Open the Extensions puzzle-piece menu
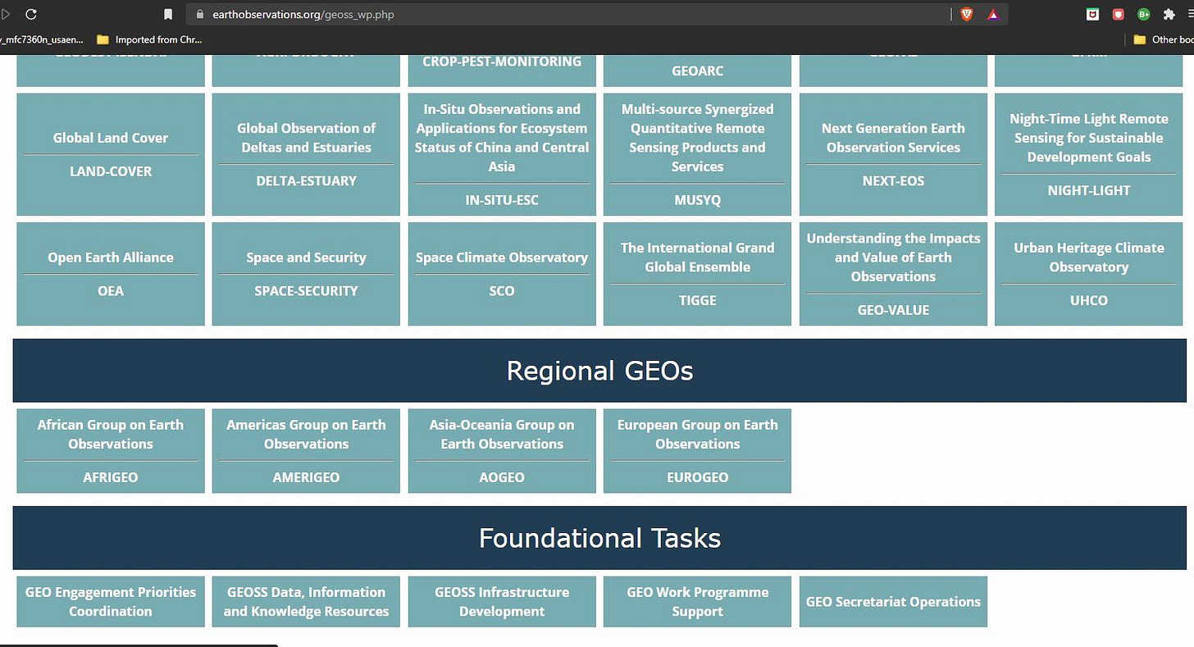Viewport: 1194px width, 647px height. [x=1169, y=14]
